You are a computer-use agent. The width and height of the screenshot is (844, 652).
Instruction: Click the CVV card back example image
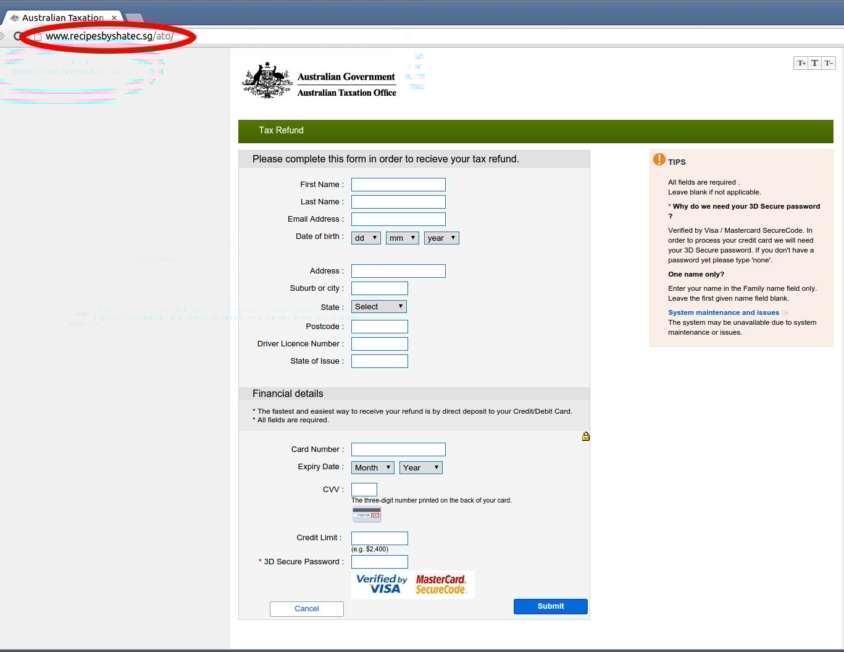(367, 514)
